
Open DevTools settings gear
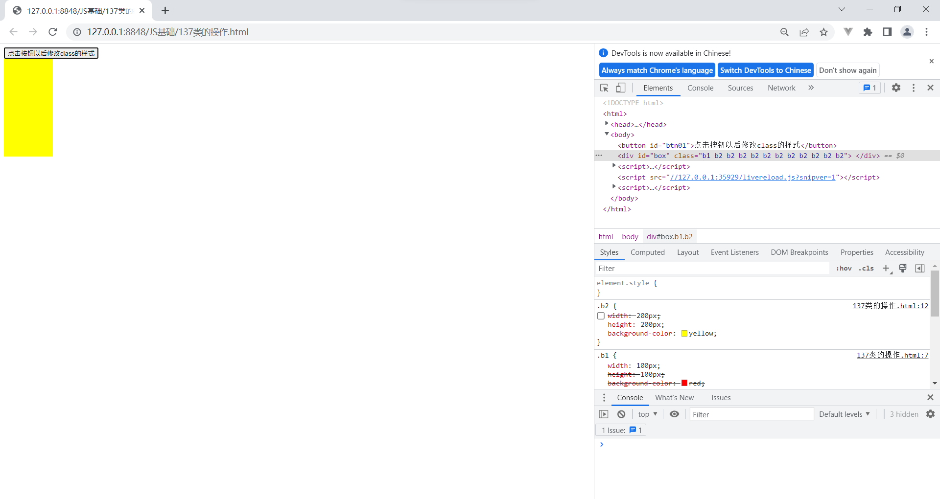coord(896,88)
